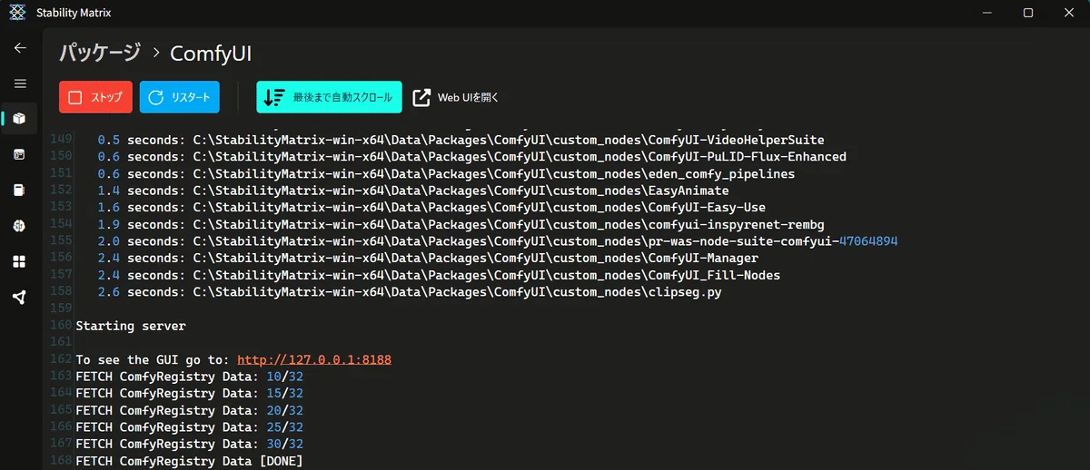Click the 'FETCH ComfyRegistry Data: 20/32' line
Screen dimensions: 1090x470
point(189,410)
